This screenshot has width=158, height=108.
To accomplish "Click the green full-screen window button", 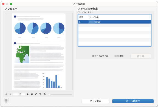I will (x=11, y=4).
